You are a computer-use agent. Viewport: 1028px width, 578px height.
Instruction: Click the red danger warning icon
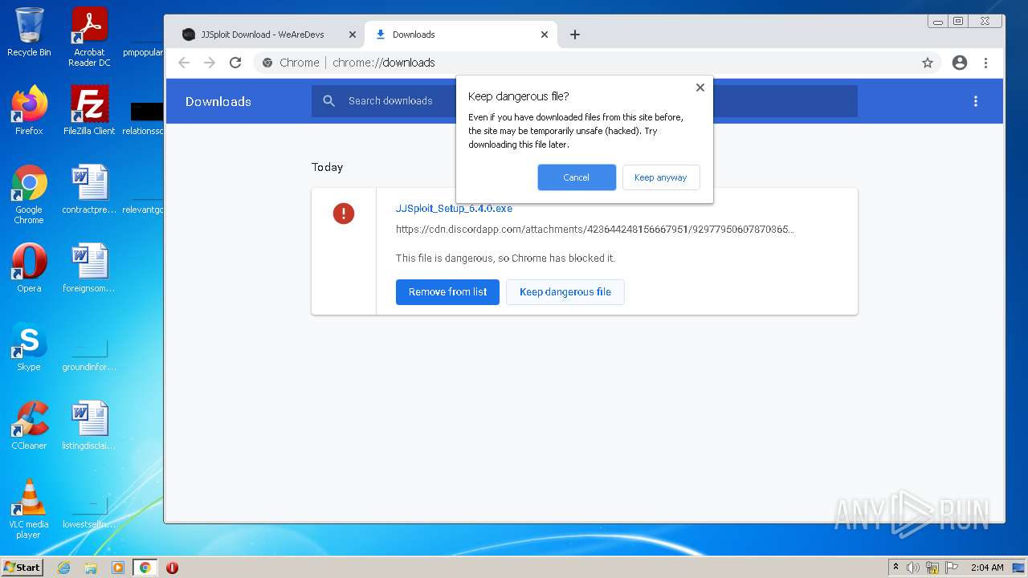344,214
